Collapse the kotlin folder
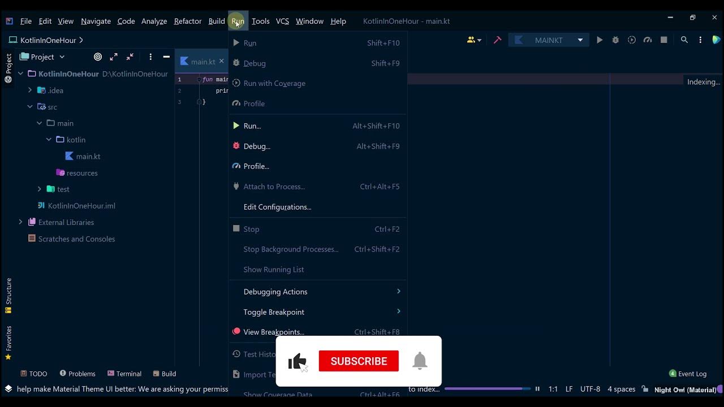 click(49, 139)
